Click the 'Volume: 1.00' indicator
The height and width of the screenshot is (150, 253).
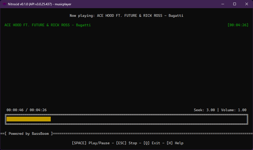pyautogui.click(x=234, y=110)
